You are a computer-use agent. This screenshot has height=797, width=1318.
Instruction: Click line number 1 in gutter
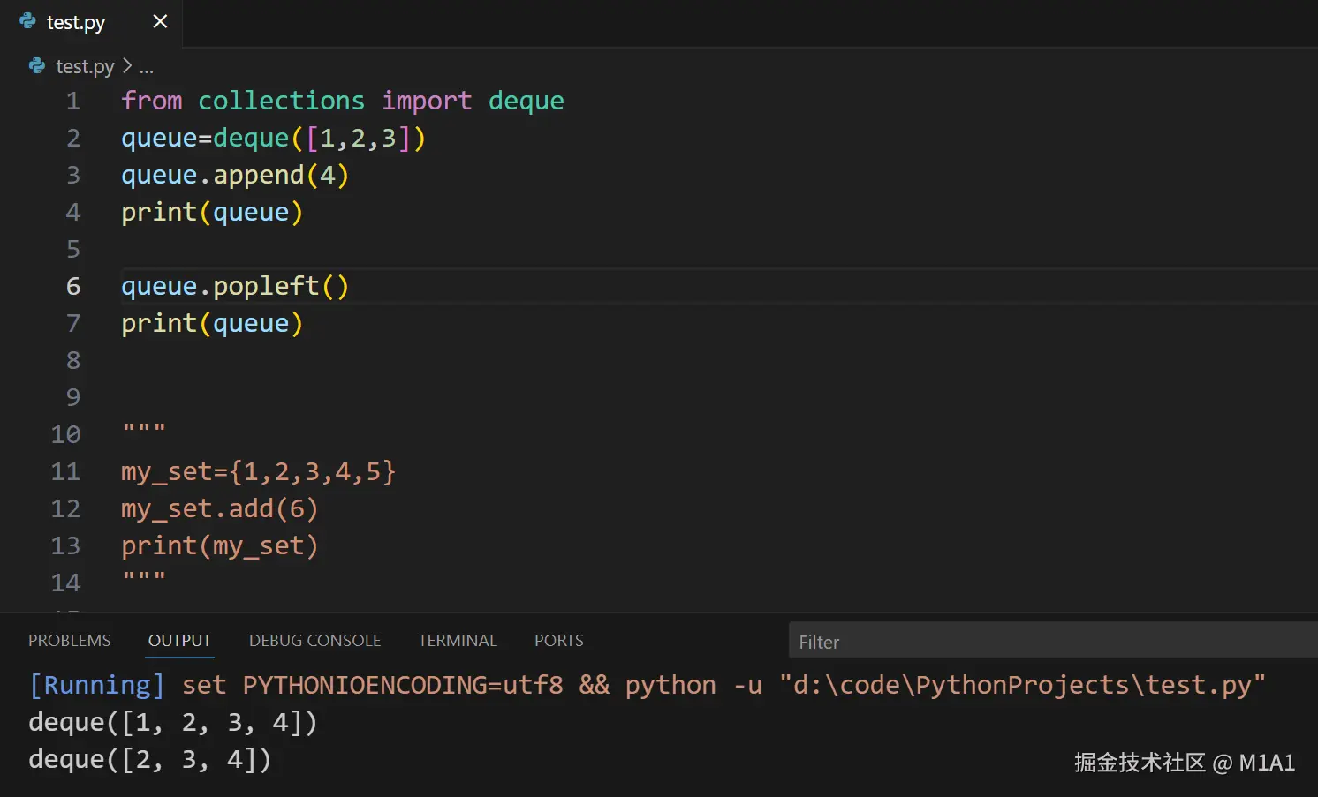pos(73,102)
